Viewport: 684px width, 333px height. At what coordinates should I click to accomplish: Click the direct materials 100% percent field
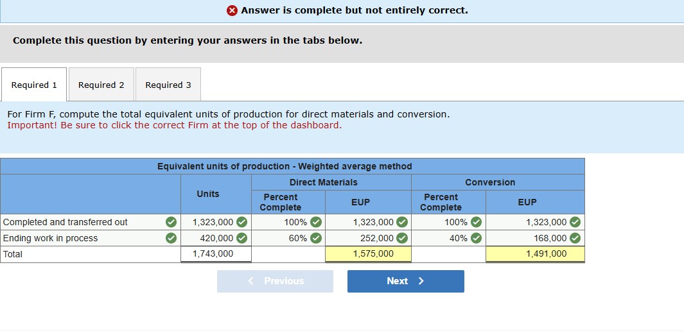[288, 222]
